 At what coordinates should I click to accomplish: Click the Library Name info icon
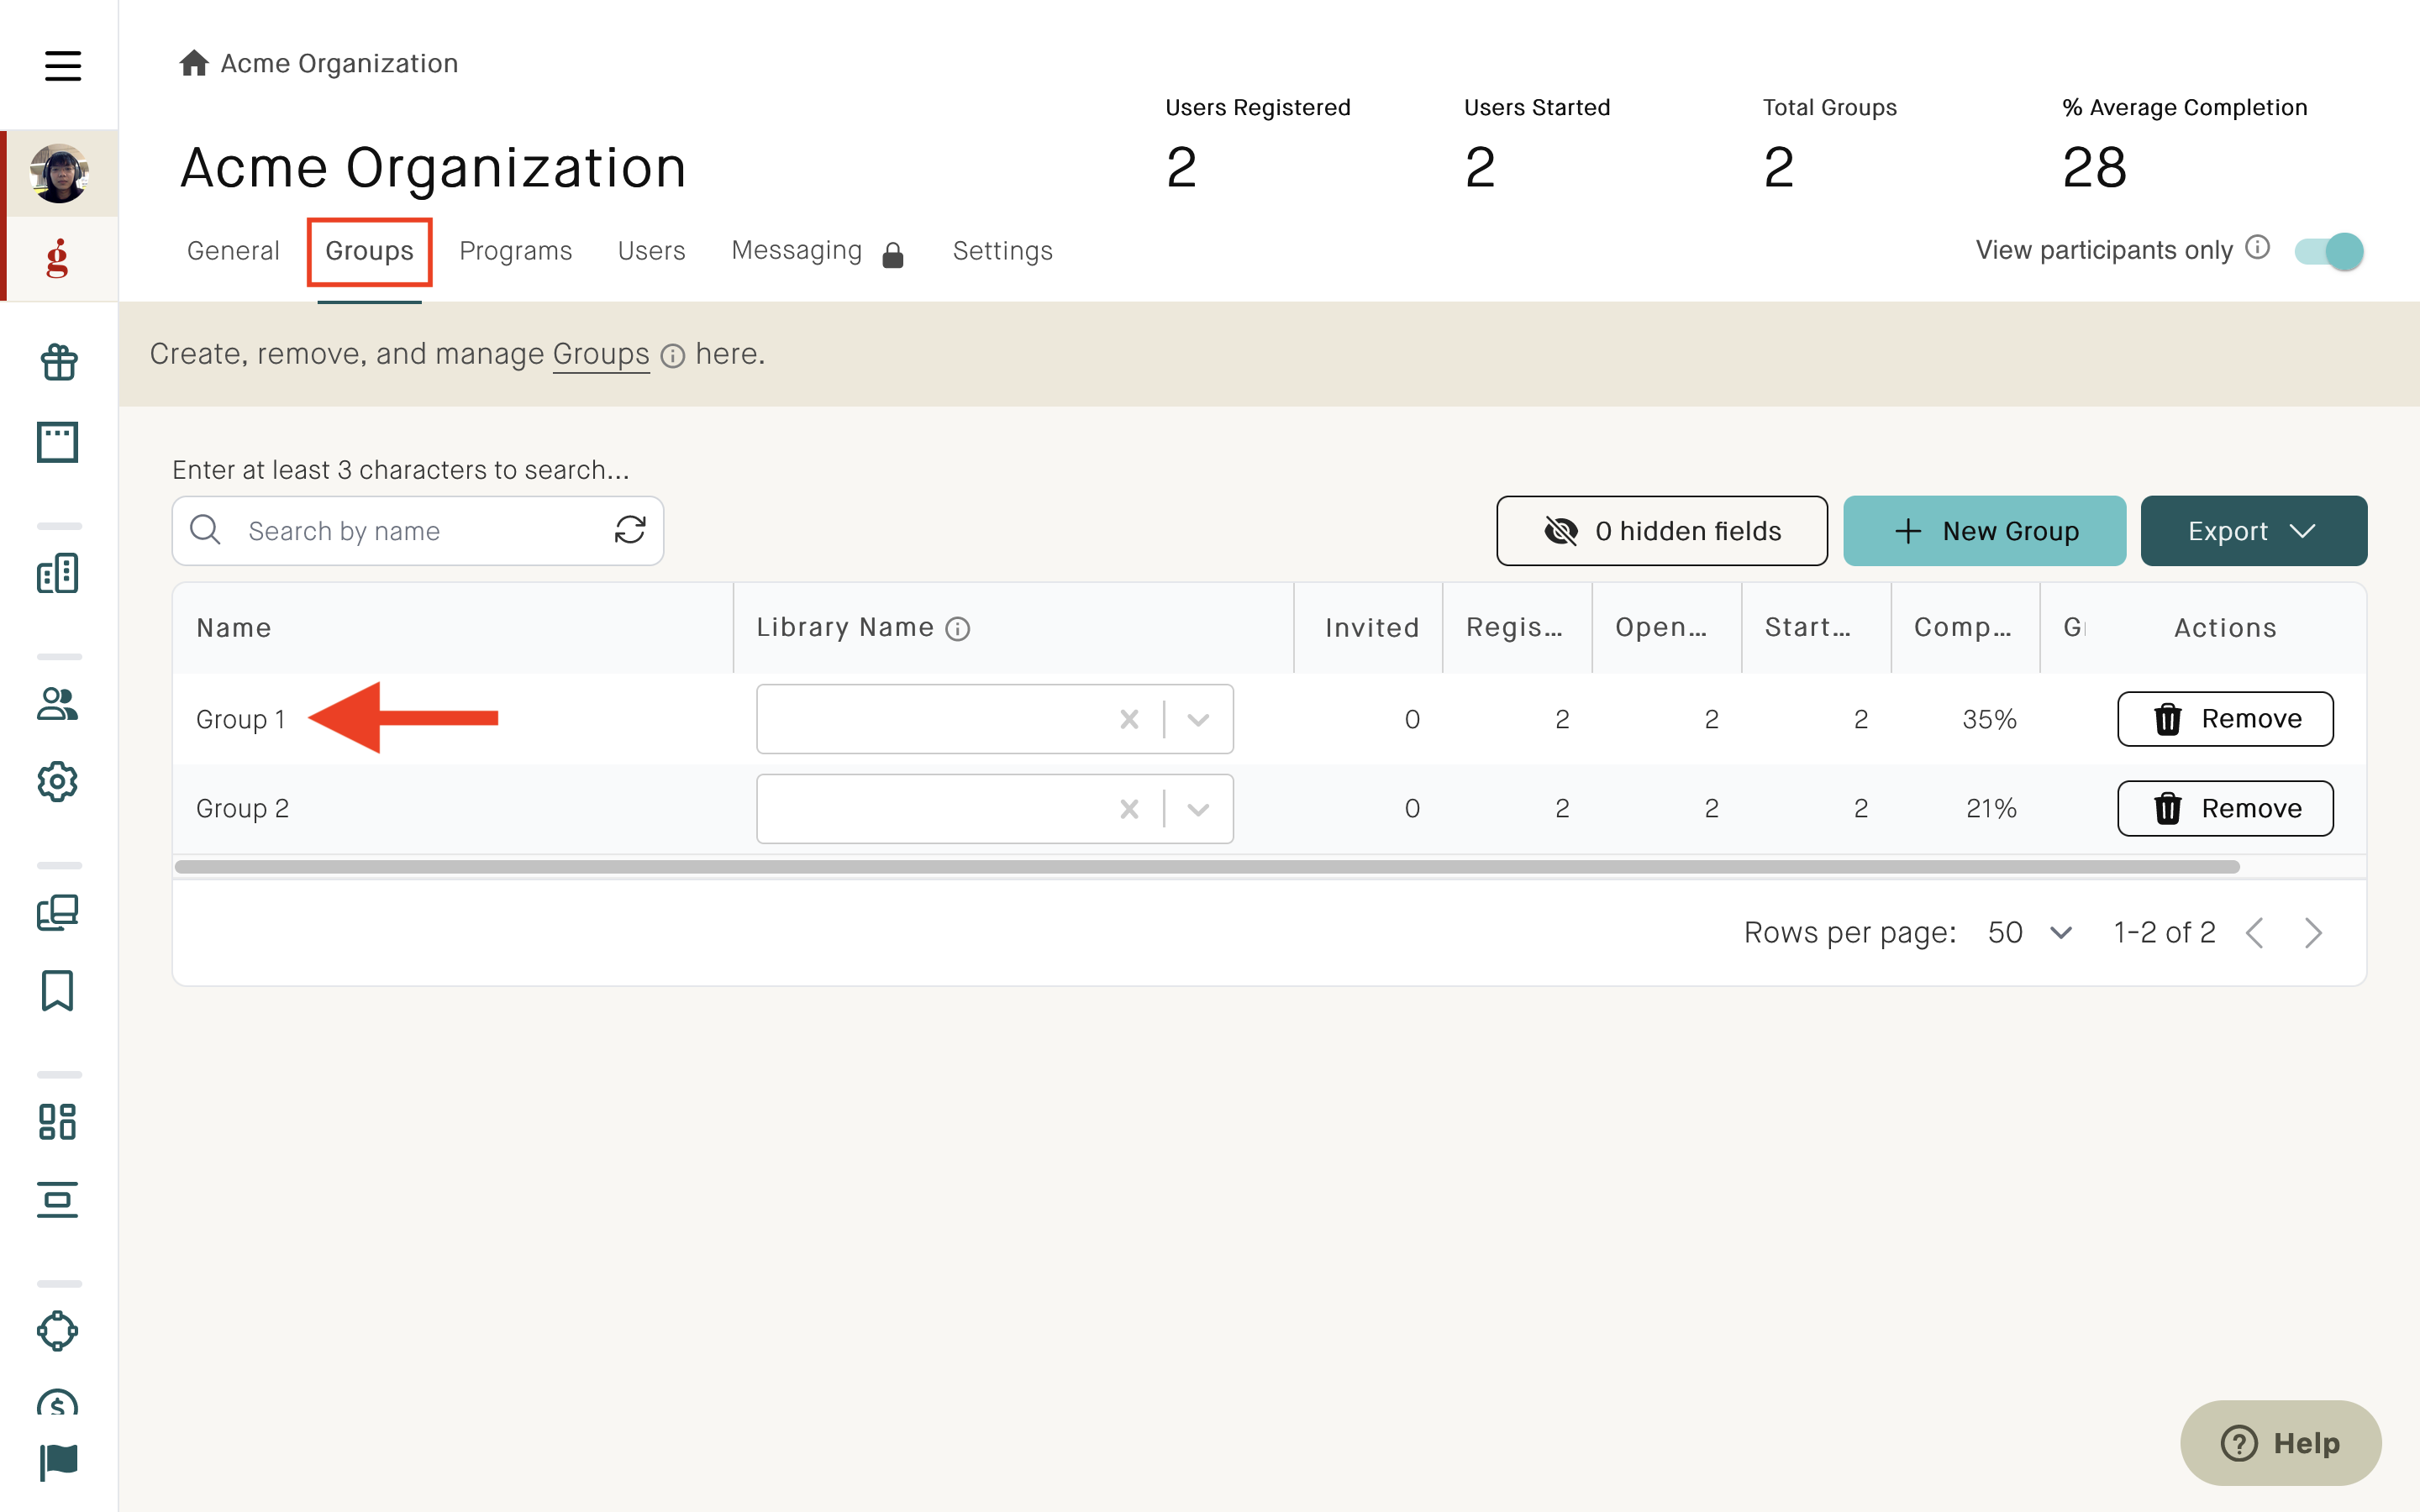click(x=958, y=629)
